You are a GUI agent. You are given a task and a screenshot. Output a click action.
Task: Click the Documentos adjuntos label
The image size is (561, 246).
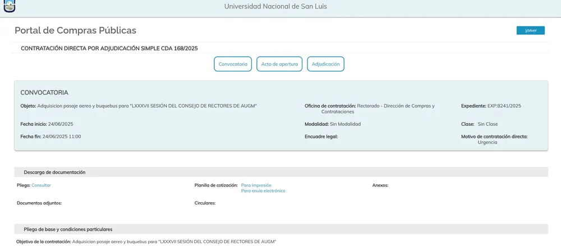pos(39,203)
